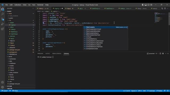
Task: Open the Customize Layout icon
Action: (151, 5)
